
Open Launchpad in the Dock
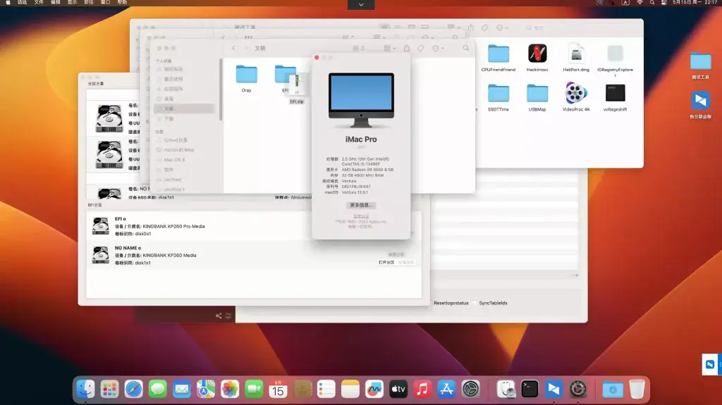click(109, 390)
